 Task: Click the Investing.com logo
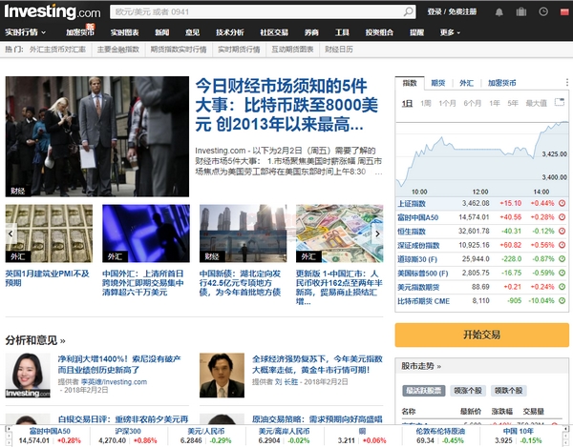point(53,11)
